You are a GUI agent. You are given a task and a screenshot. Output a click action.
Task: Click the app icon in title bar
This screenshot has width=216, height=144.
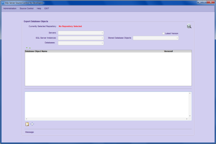coord(3,3)
